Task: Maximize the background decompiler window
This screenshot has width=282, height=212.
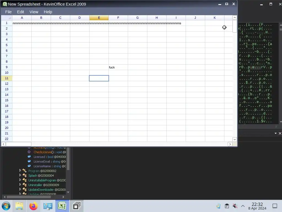Action: click(271, 4)
